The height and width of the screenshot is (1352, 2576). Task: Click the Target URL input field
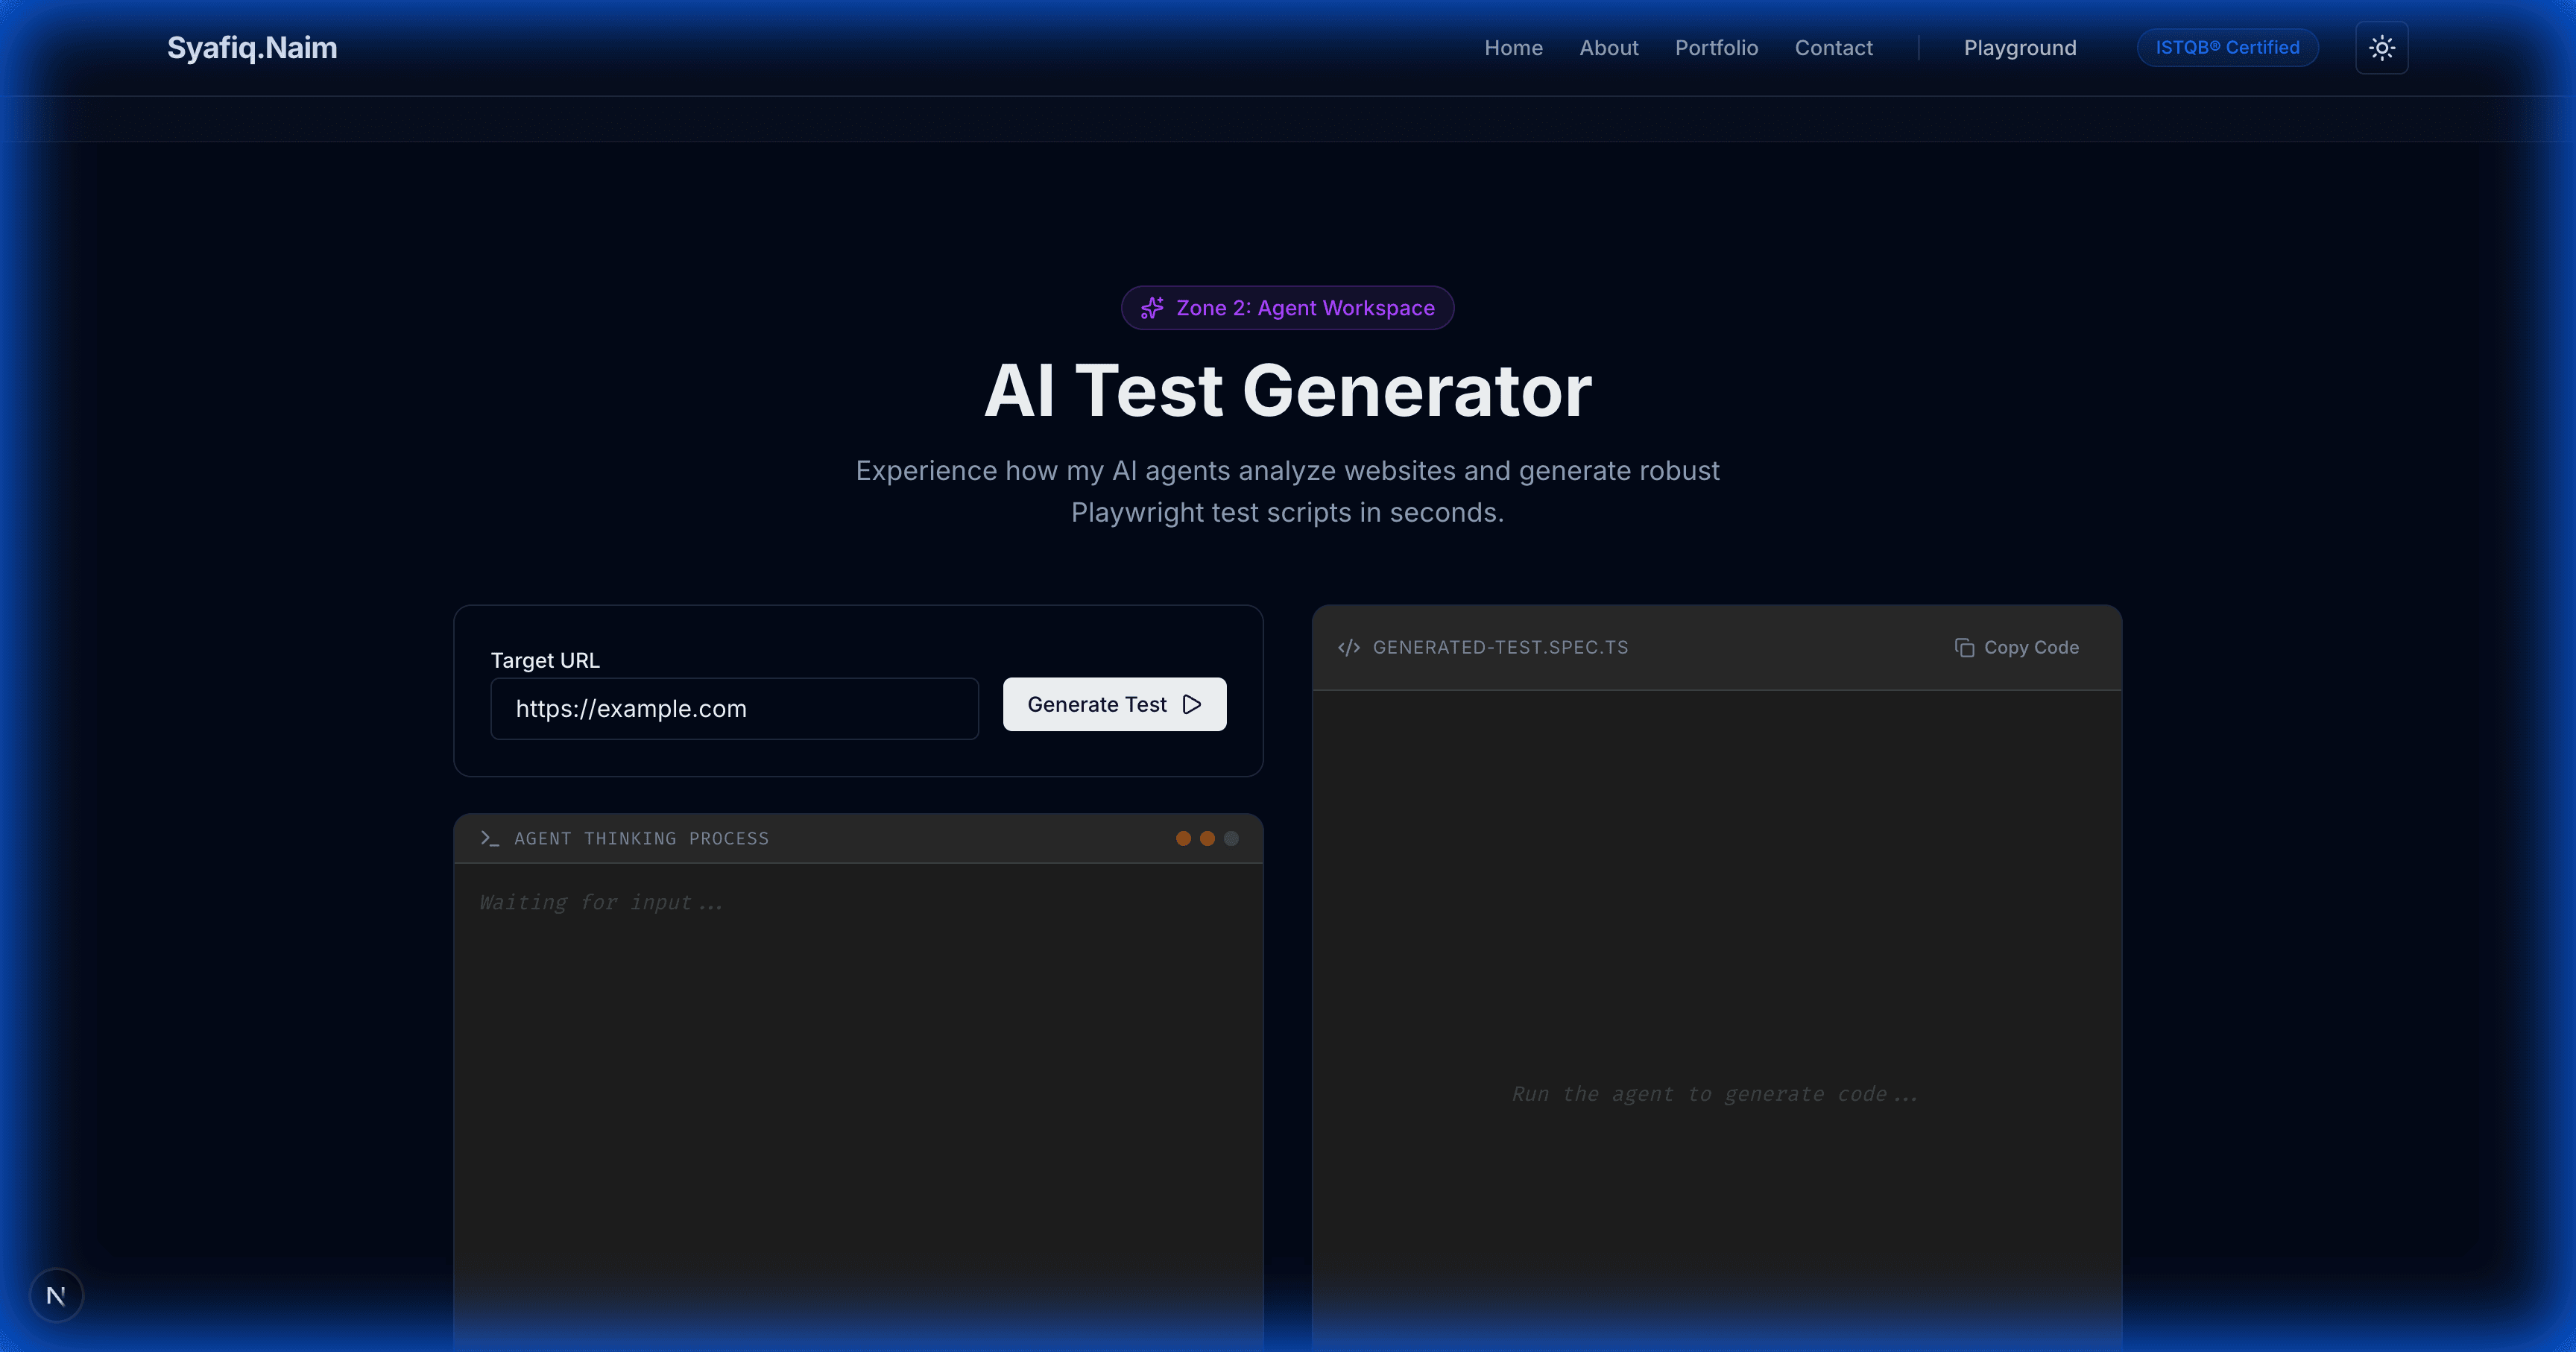pos(734,708)
